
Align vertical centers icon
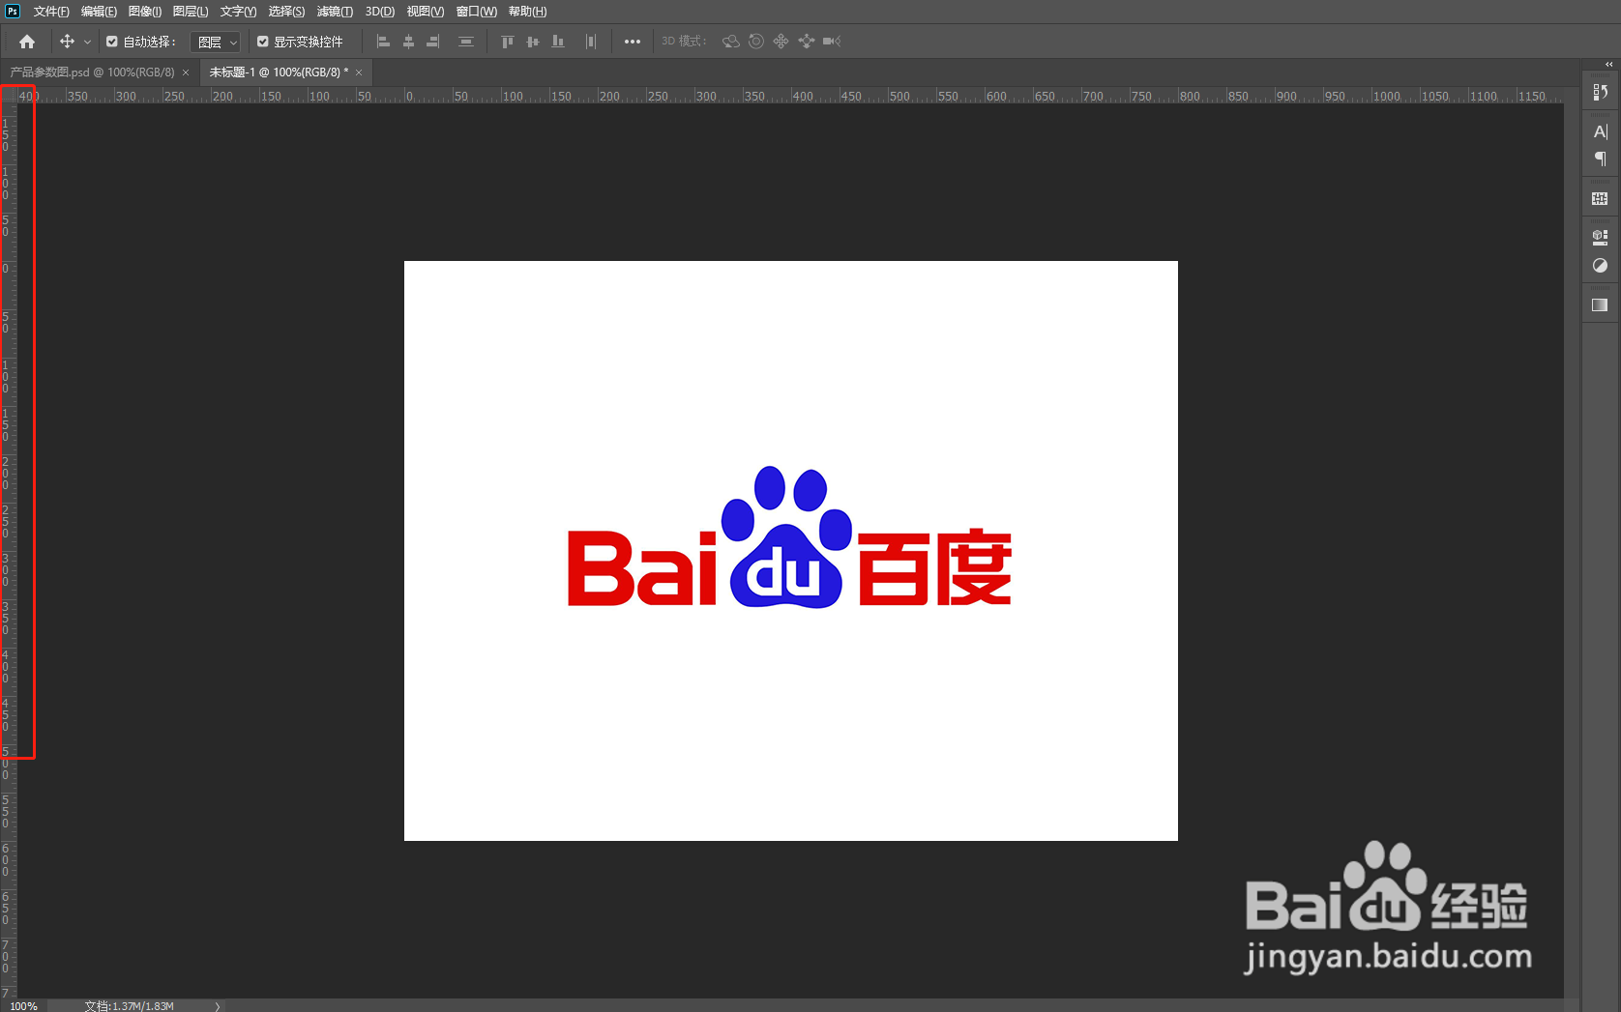532,42
